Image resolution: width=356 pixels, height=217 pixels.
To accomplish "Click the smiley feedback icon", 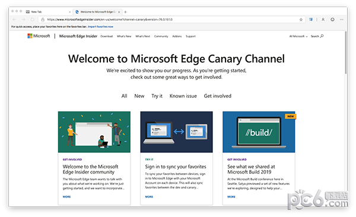I will (332, 20).
